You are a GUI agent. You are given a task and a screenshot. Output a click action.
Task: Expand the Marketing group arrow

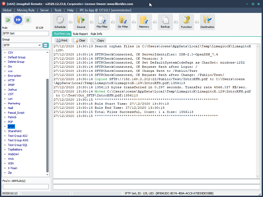(4, 103)
